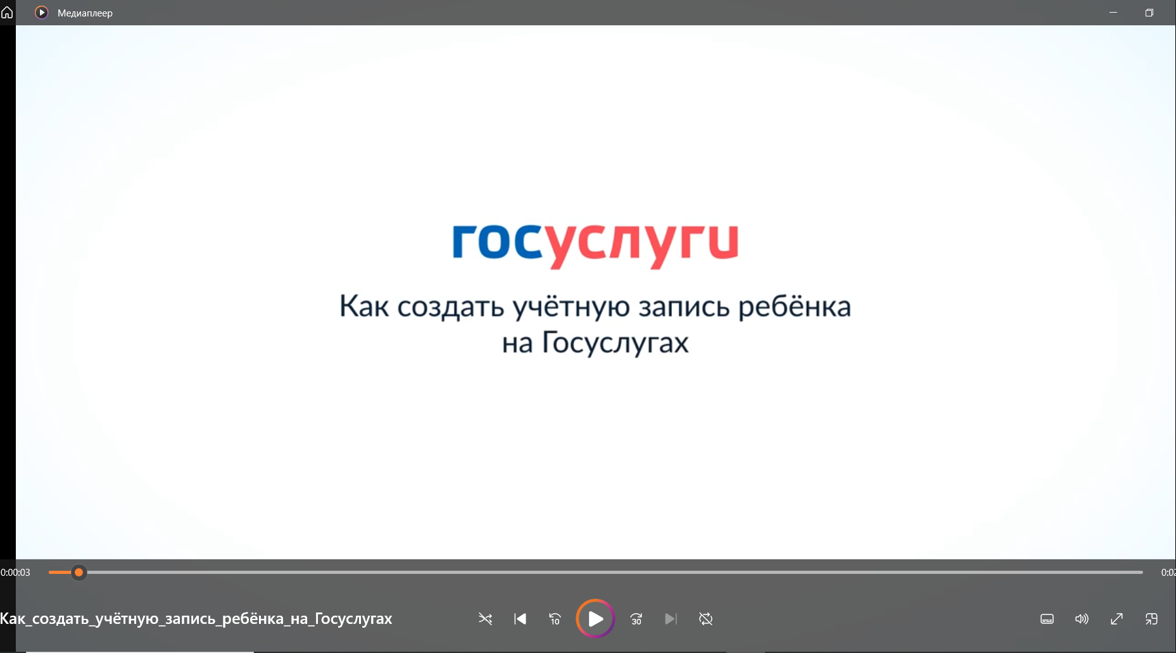Screen dimensions: 1176x653
Task: Toggle shuffle mode
Action: (485, 619)
